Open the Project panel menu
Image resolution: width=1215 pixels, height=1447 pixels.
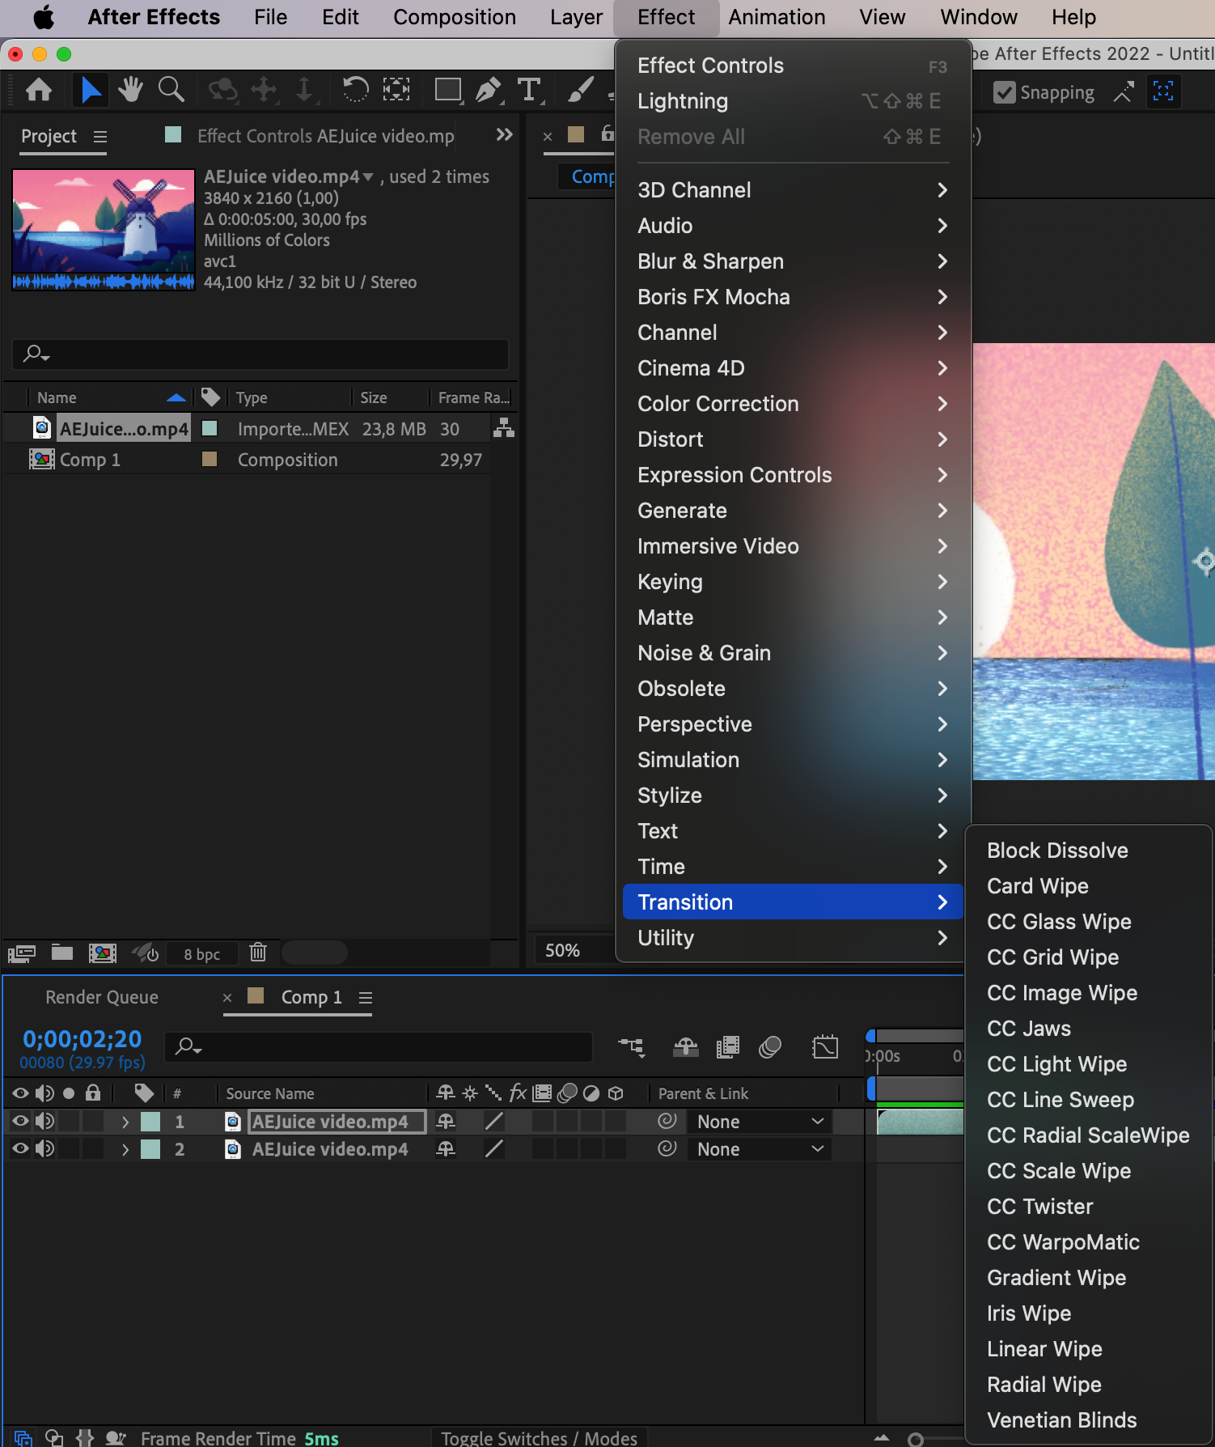pyautogui.click(x=100, y=137)
